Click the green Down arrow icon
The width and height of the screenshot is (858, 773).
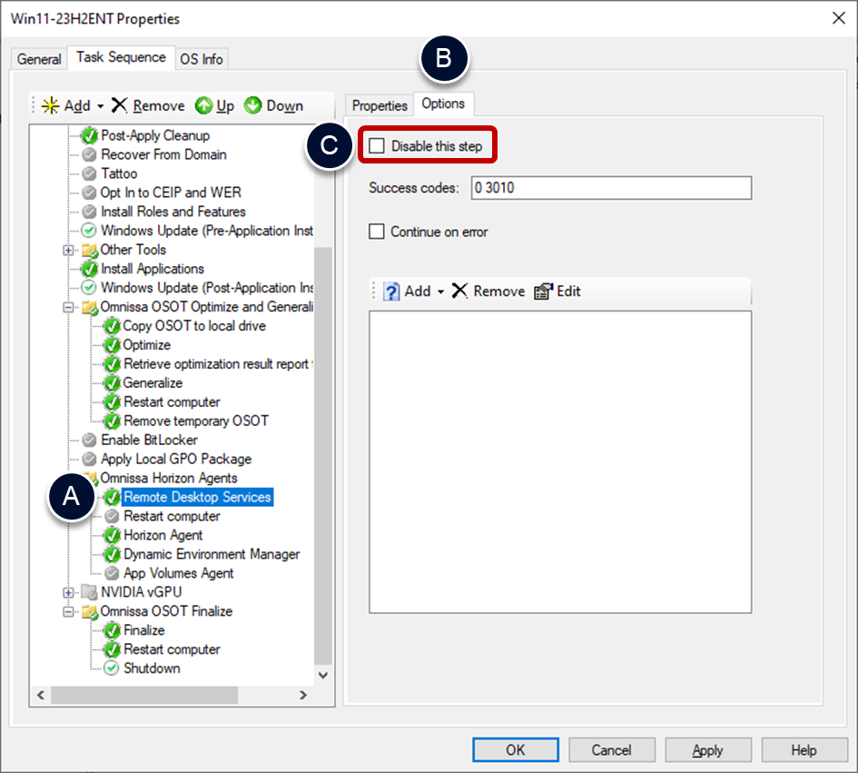coord(253,105)
